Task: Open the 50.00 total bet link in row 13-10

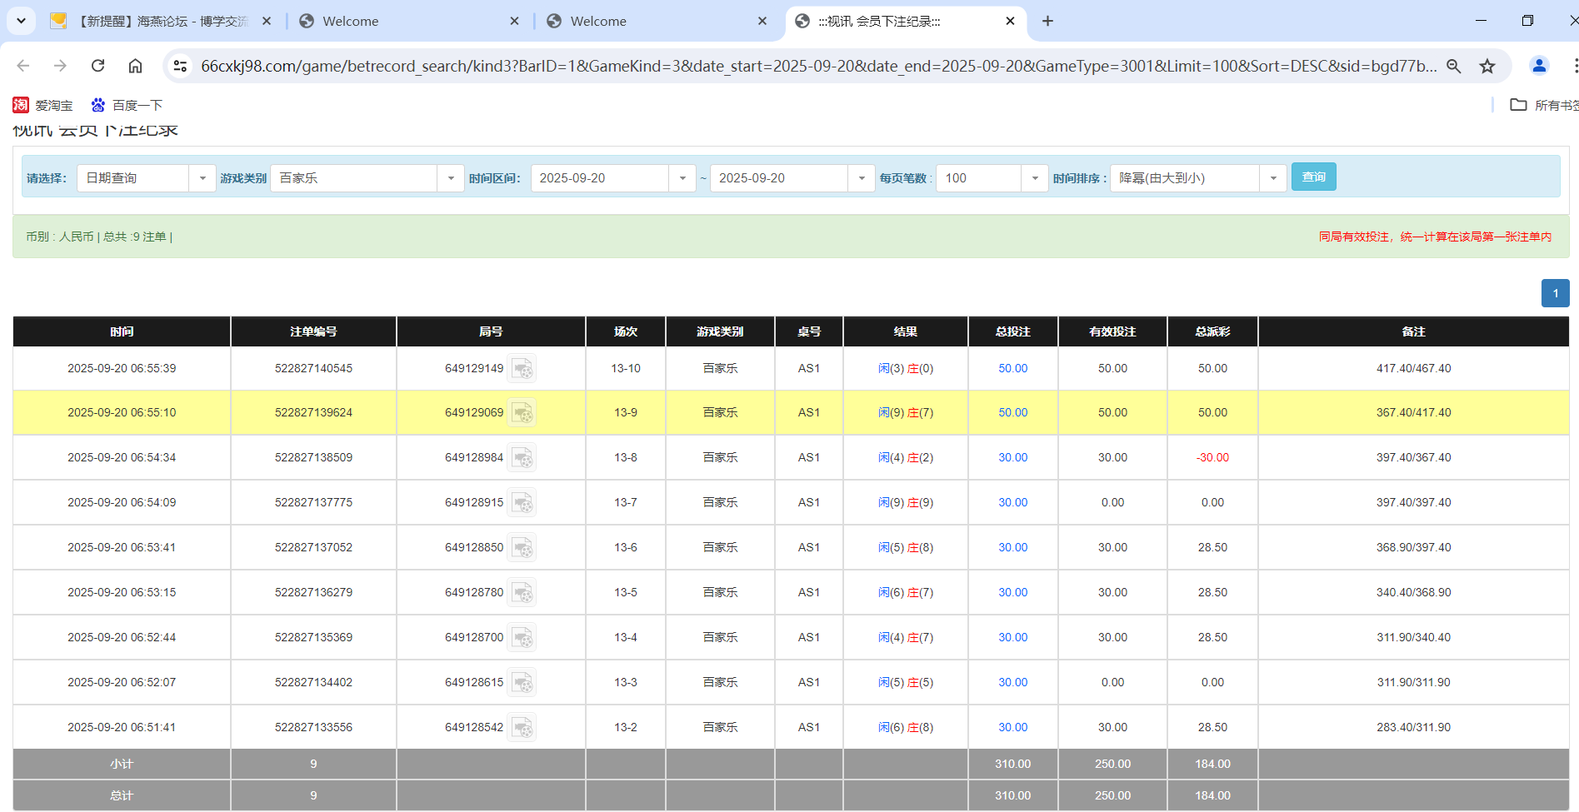Action: (1012, 368)
